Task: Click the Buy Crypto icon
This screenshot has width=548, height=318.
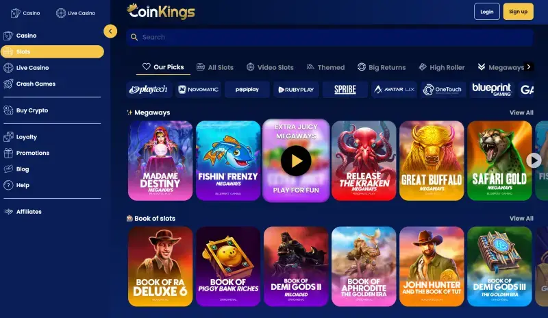Action: tap(8, 110)
